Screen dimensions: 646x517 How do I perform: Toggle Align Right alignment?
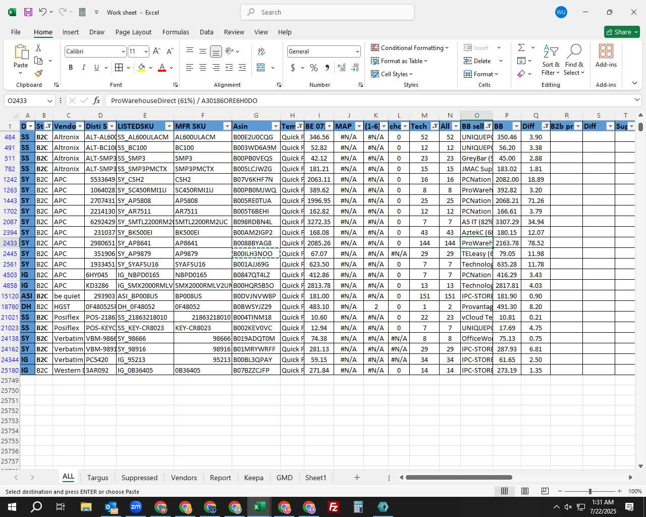216,68
